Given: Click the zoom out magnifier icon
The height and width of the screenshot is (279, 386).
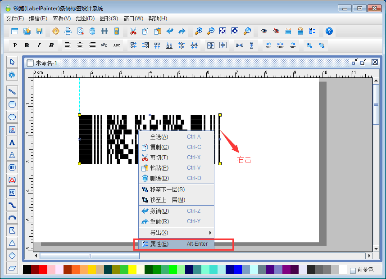Looking at the screenshot, I should 210,31.
